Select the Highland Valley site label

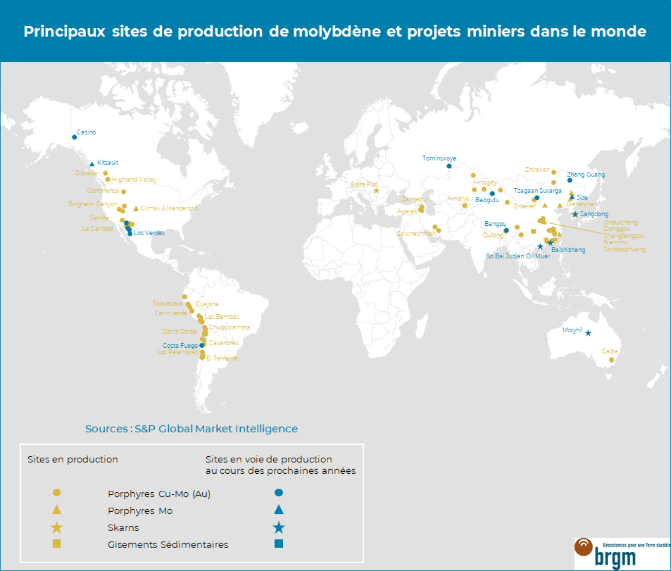tap(134, 180)
